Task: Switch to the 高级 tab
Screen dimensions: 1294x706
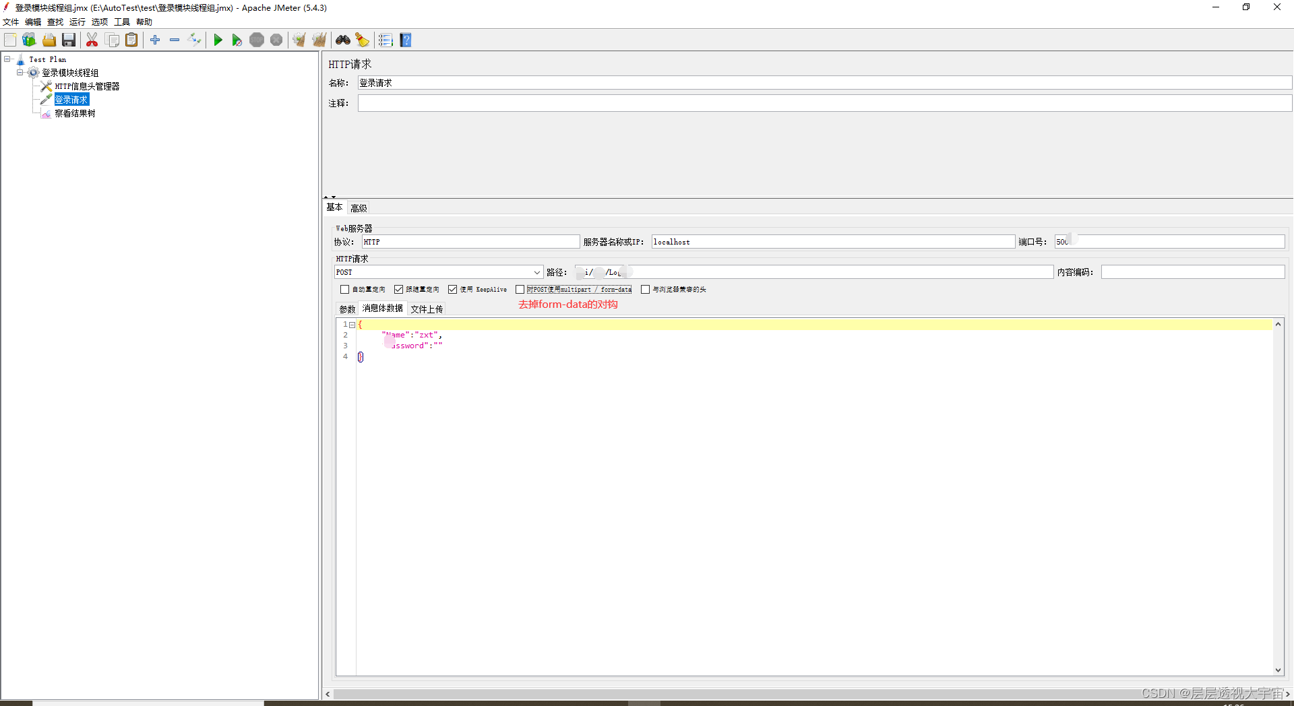Action: 359,208
